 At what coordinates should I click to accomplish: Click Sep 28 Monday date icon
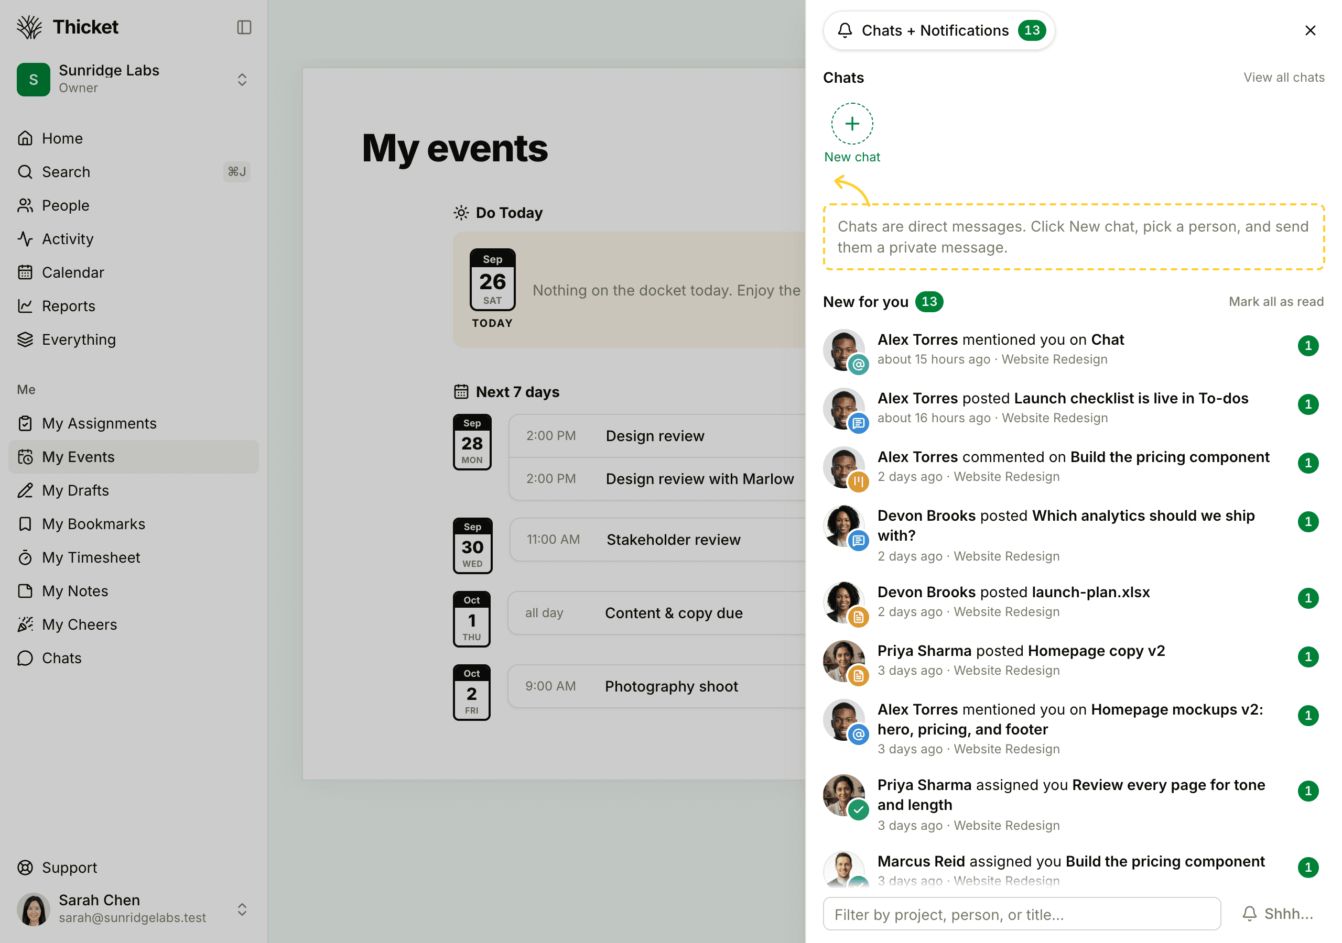pyautogui.click(x=472, y=442)
